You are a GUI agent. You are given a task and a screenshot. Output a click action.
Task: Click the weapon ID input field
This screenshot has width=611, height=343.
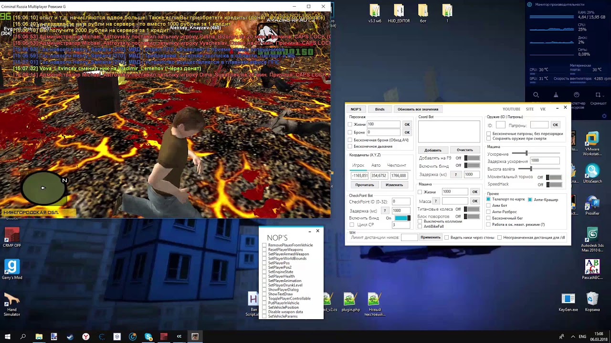(x=500, y=125)
